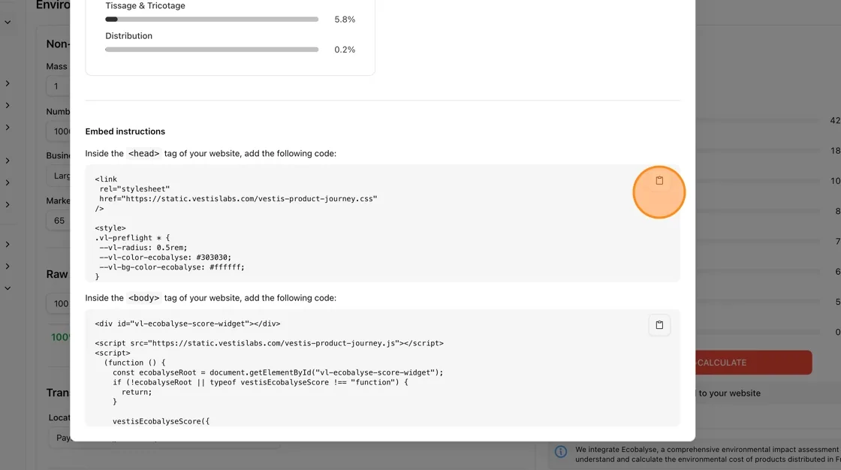Viewport: 841px width, 470px height.
Task: Copy the head tag code snippet
Action: [659, 181]
